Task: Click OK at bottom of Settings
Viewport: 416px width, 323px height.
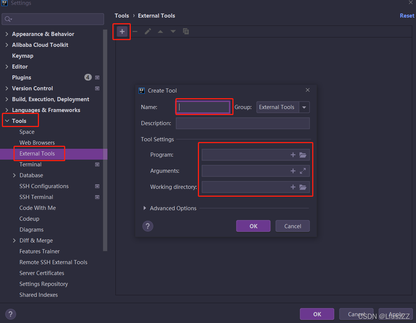Action: [317, 314]
